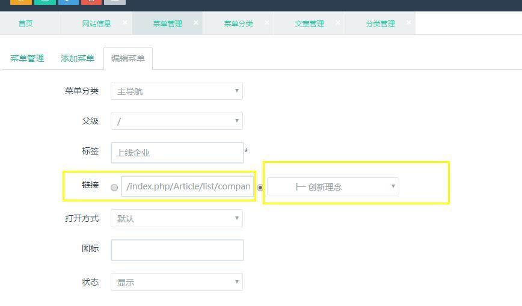Open the 菜单管理 sub-tab list
This screenshot has height=306, width=522.
(x=27, y=58)
